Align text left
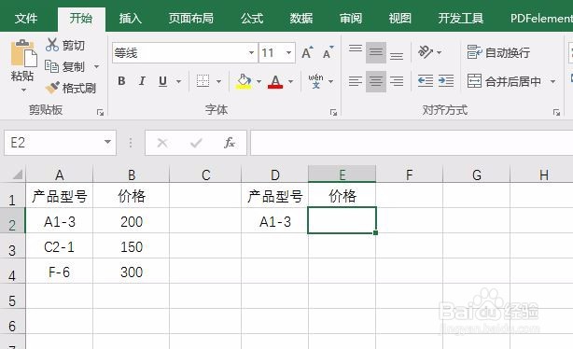The height and width of the screenshot is (349, 573). point(356,81)
